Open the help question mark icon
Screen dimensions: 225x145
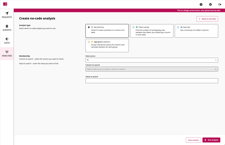[201, 5]
